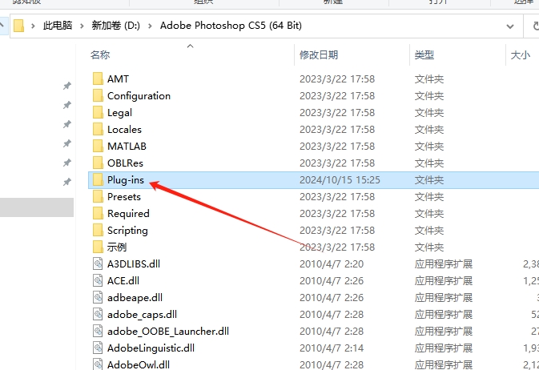Select the Required folder icon

click(98, 214)
